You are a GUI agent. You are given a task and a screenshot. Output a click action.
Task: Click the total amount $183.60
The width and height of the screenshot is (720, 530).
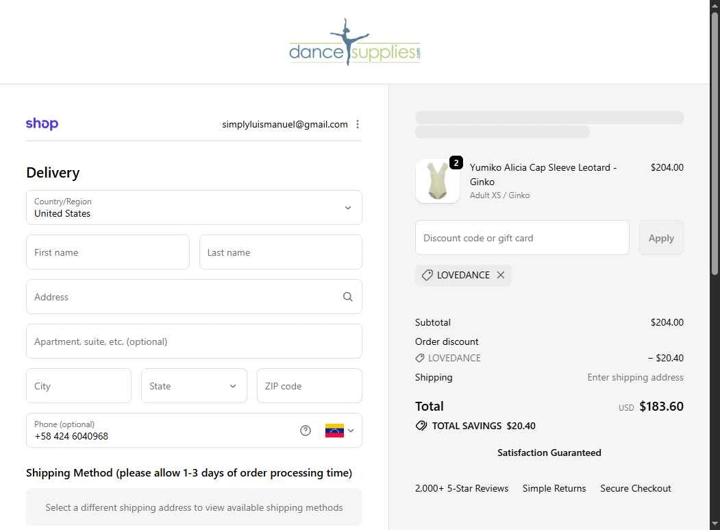click(661, 407)
